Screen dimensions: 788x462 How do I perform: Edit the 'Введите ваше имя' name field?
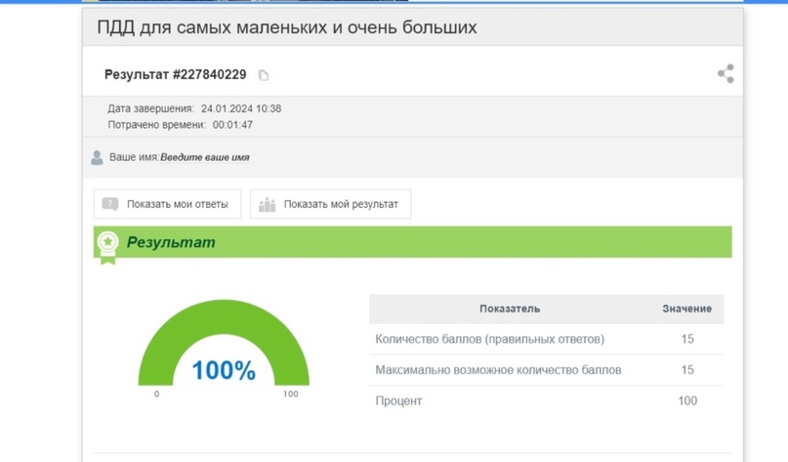click(x=205, y=157)
